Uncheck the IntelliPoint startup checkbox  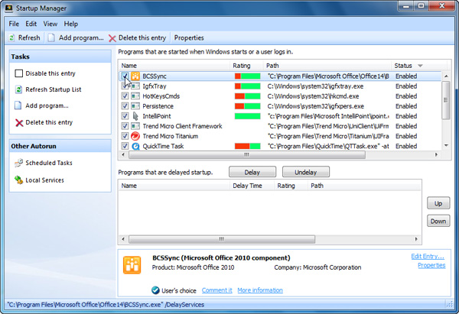coord(125,116)
